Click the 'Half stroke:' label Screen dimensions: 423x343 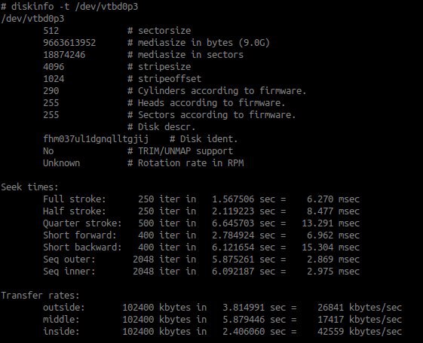pyautogui.click(x=75, y=211)
